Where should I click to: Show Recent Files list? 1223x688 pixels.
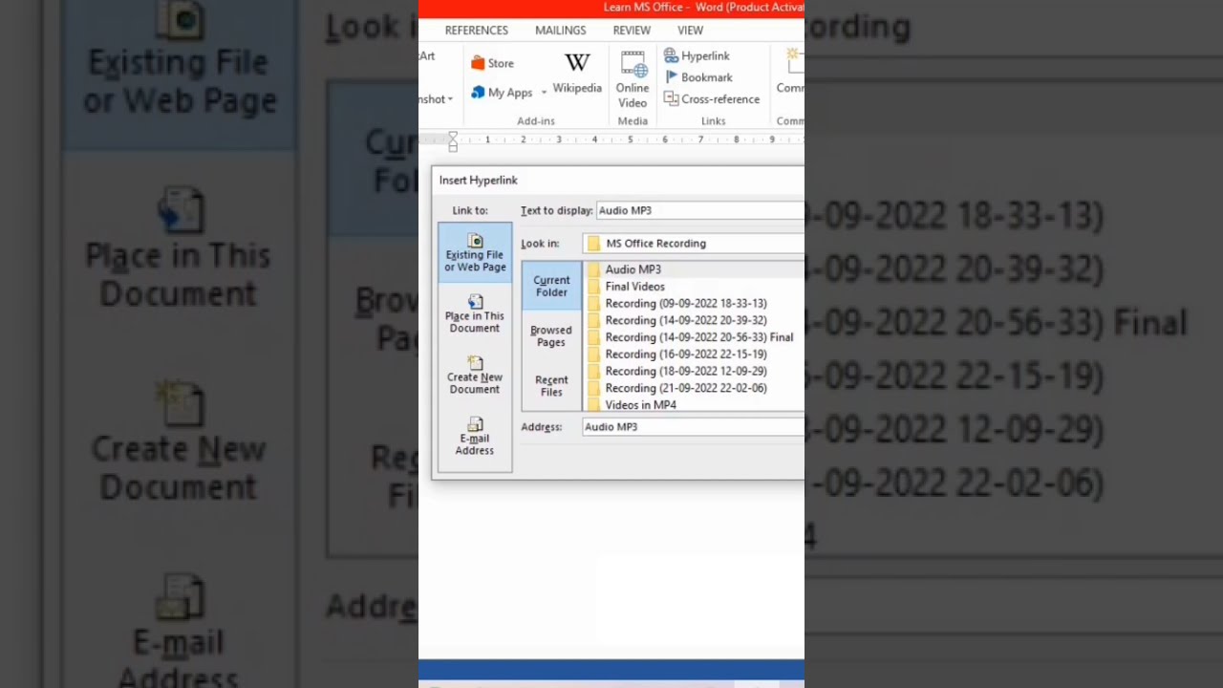pyautogui.click(x=551, y=385)
